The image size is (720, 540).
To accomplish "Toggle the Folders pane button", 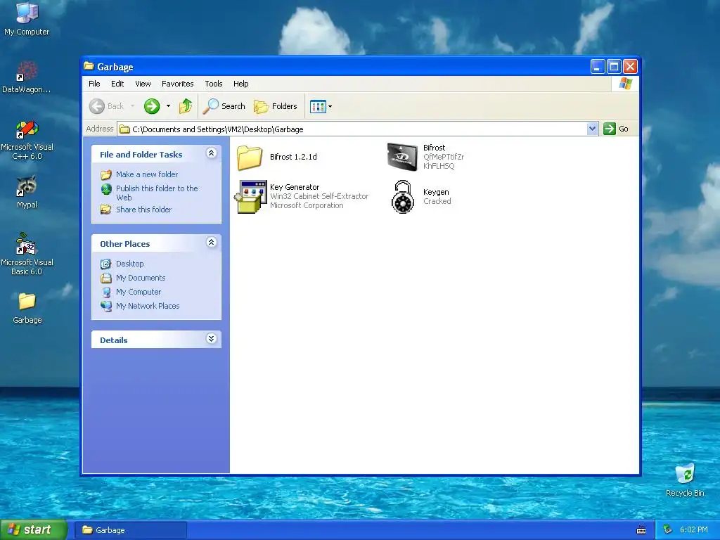I will pyautogui.click(x=276, y=106).
